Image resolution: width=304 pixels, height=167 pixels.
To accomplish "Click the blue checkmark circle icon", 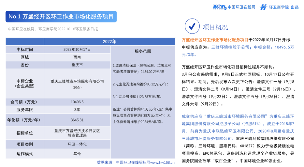I will pos(192,26).
